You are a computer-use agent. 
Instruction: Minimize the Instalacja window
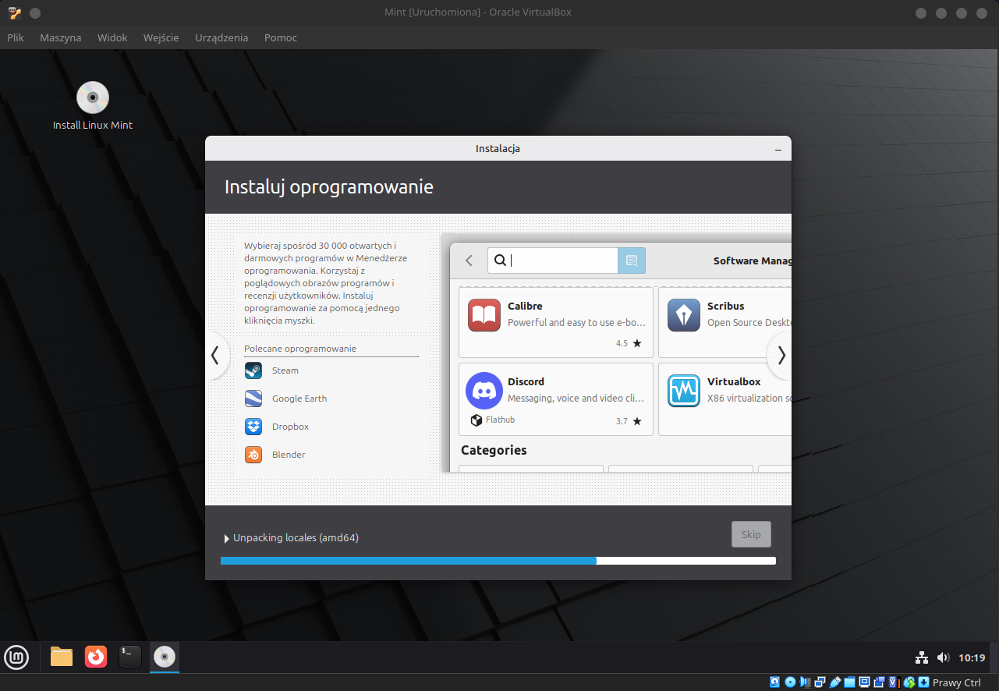point(778,148)
